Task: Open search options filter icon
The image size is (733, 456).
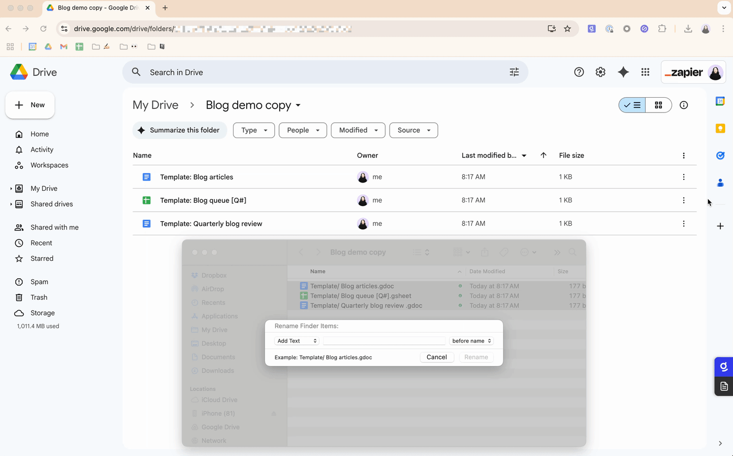Action: click(x=514, y=72)
